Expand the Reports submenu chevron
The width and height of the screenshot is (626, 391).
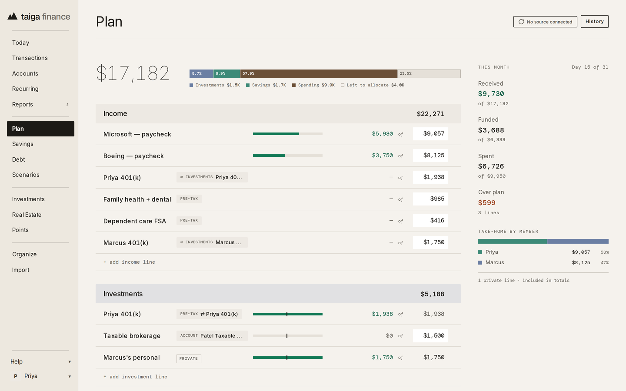pos(67,104)
